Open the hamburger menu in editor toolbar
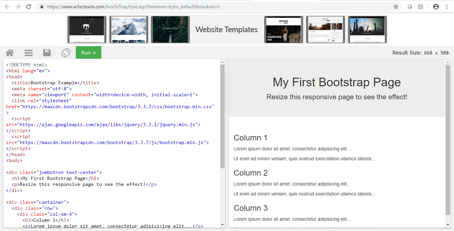Image resolution: width=454 pixels, height=231 pixels. [x=29, y=53]
